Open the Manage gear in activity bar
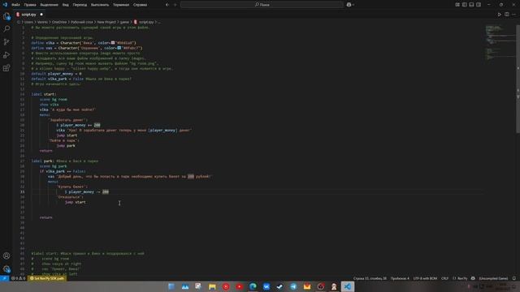The height and width of the screenshot is (292, 520). pos(6,268)
